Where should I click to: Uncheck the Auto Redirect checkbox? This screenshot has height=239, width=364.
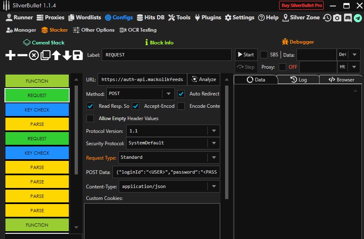pos(181,94)
